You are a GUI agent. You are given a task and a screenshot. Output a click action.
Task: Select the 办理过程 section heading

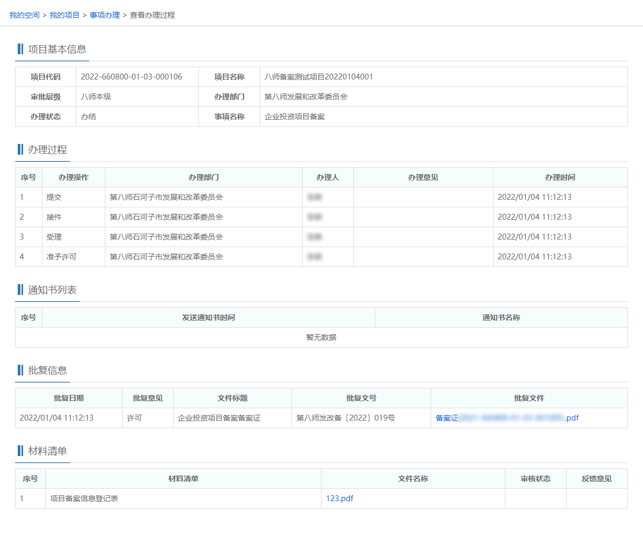pyautogui.click(x=47, y=150)
